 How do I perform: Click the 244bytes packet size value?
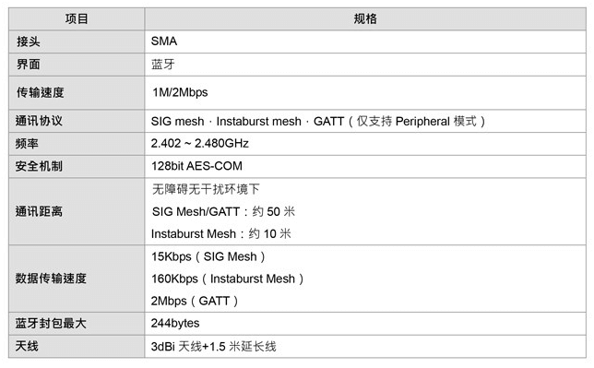tap(175, 324)
